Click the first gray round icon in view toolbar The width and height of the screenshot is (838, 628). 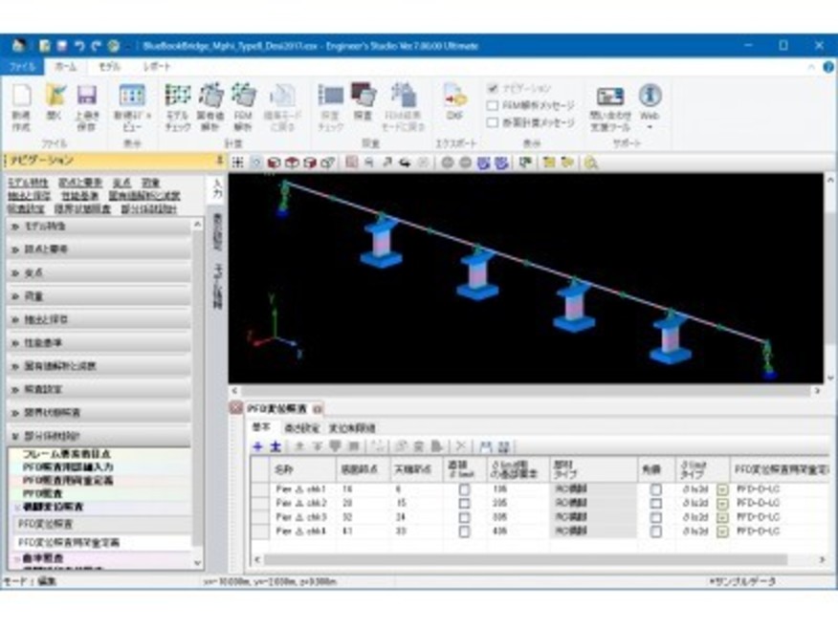[x=448, y=162]
